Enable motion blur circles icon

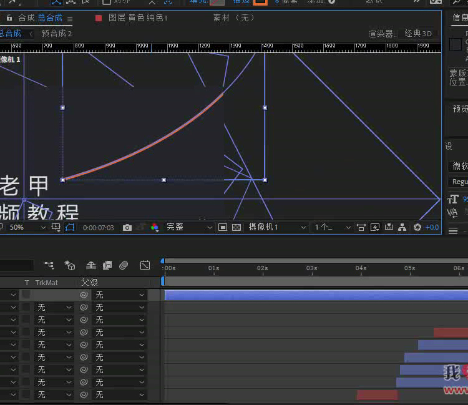(x=124, y=265)
